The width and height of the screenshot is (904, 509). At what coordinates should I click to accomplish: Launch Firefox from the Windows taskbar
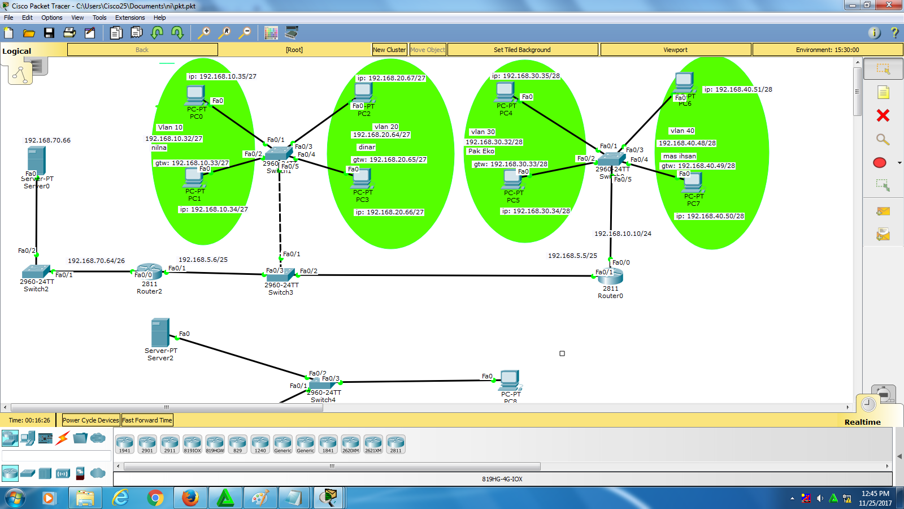tap(190, 498)
